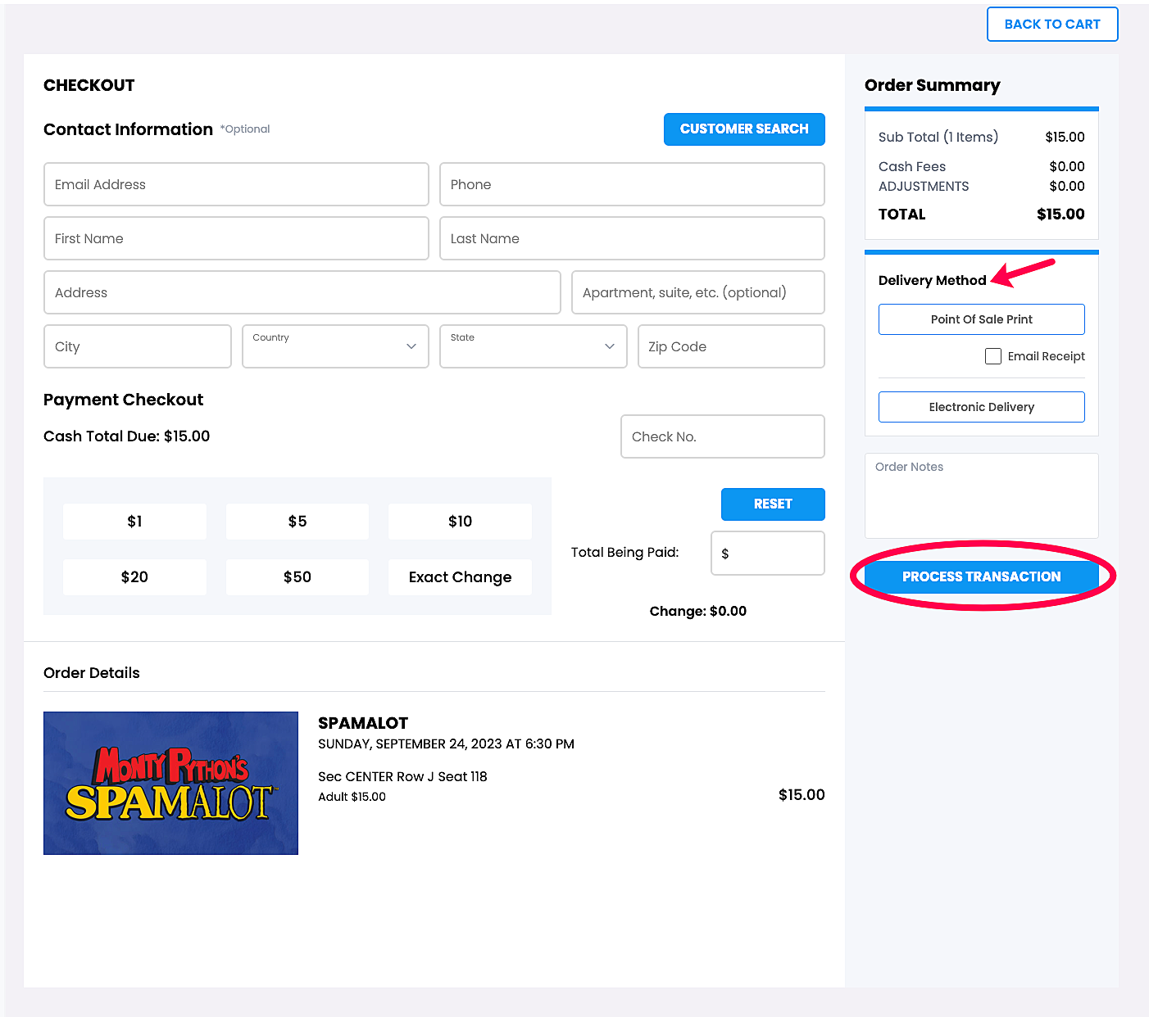This screenshot has width=1149, height=1017.
Task: Expand the State dropdown
Action: (534, 346)
